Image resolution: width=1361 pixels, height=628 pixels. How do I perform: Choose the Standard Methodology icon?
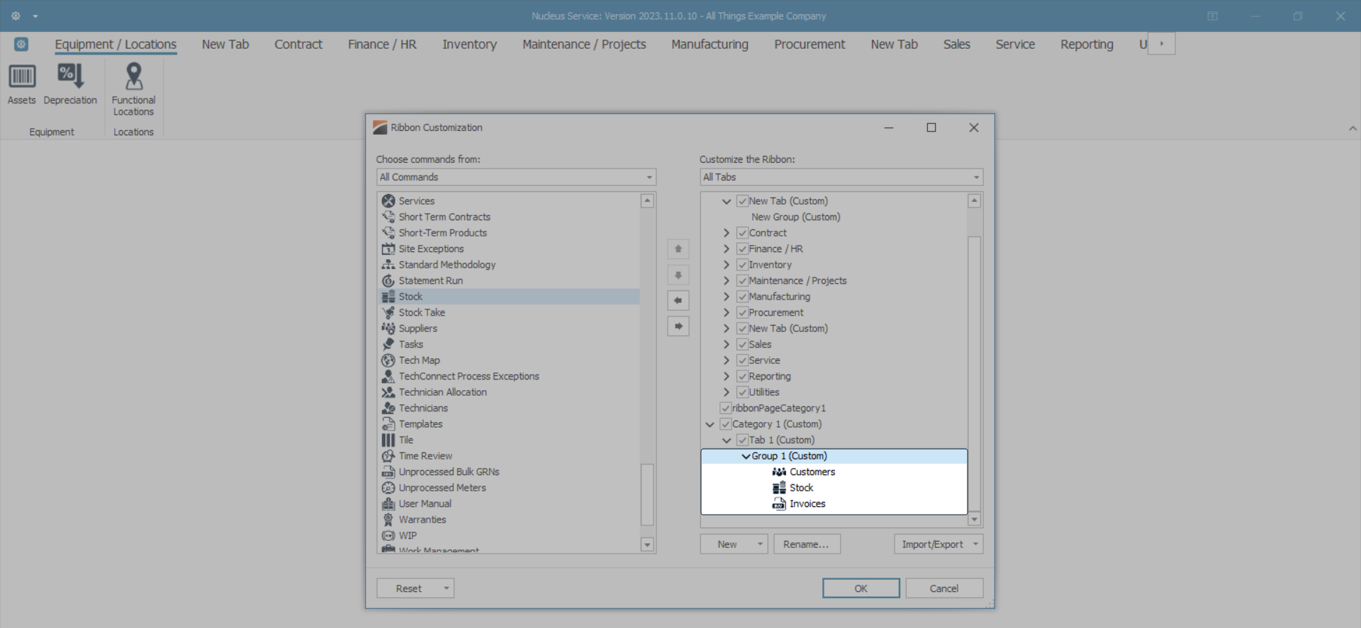(388, 265)
